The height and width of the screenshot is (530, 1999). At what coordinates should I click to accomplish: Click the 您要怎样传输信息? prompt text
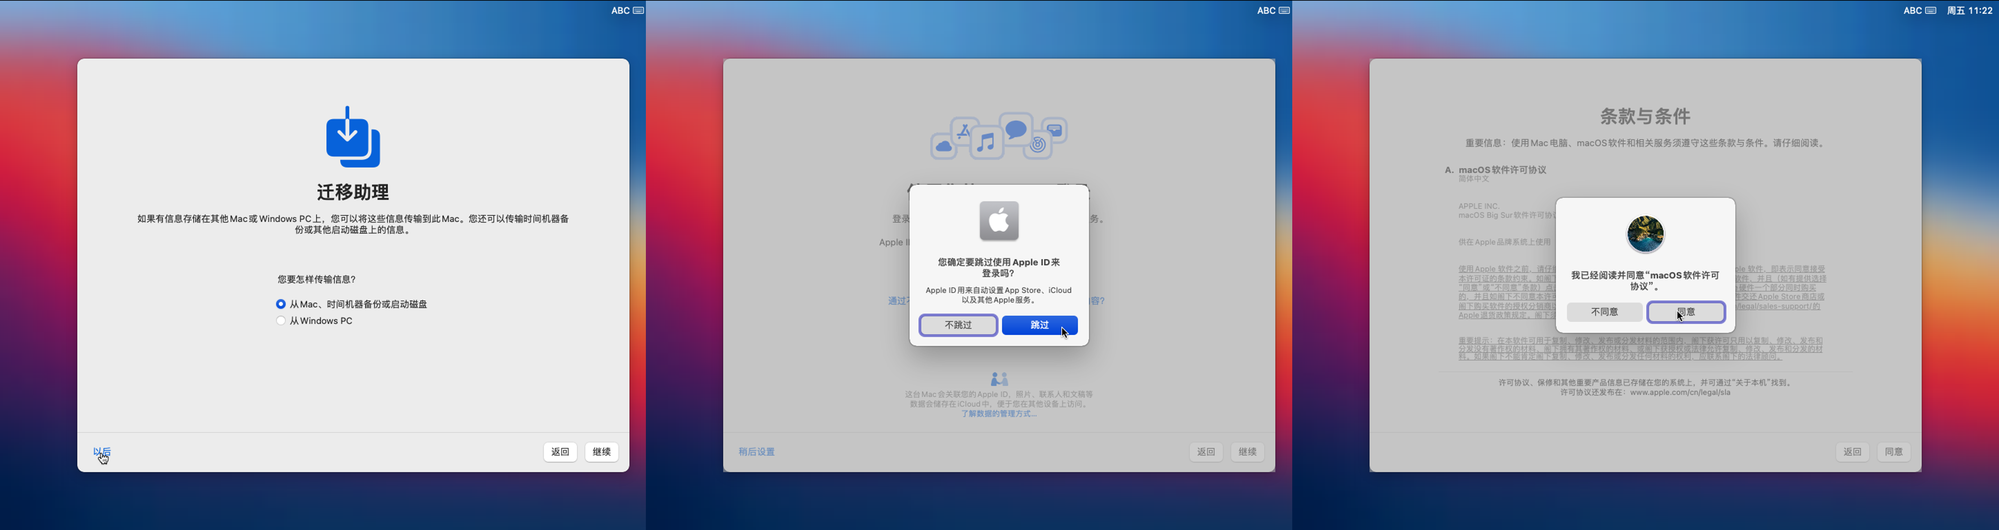click(x=317, y=280)
